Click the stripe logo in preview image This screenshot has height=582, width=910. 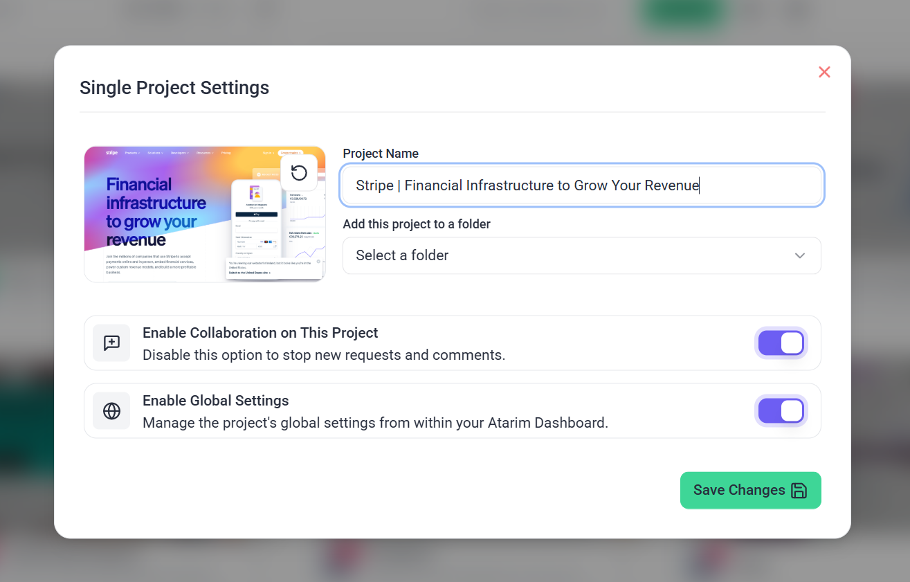pyautogui.click(x=112, y=152)
